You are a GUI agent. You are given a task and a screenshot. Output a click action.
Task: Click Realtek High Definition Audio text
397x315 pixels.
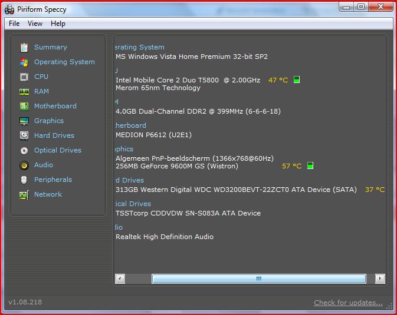165,237
